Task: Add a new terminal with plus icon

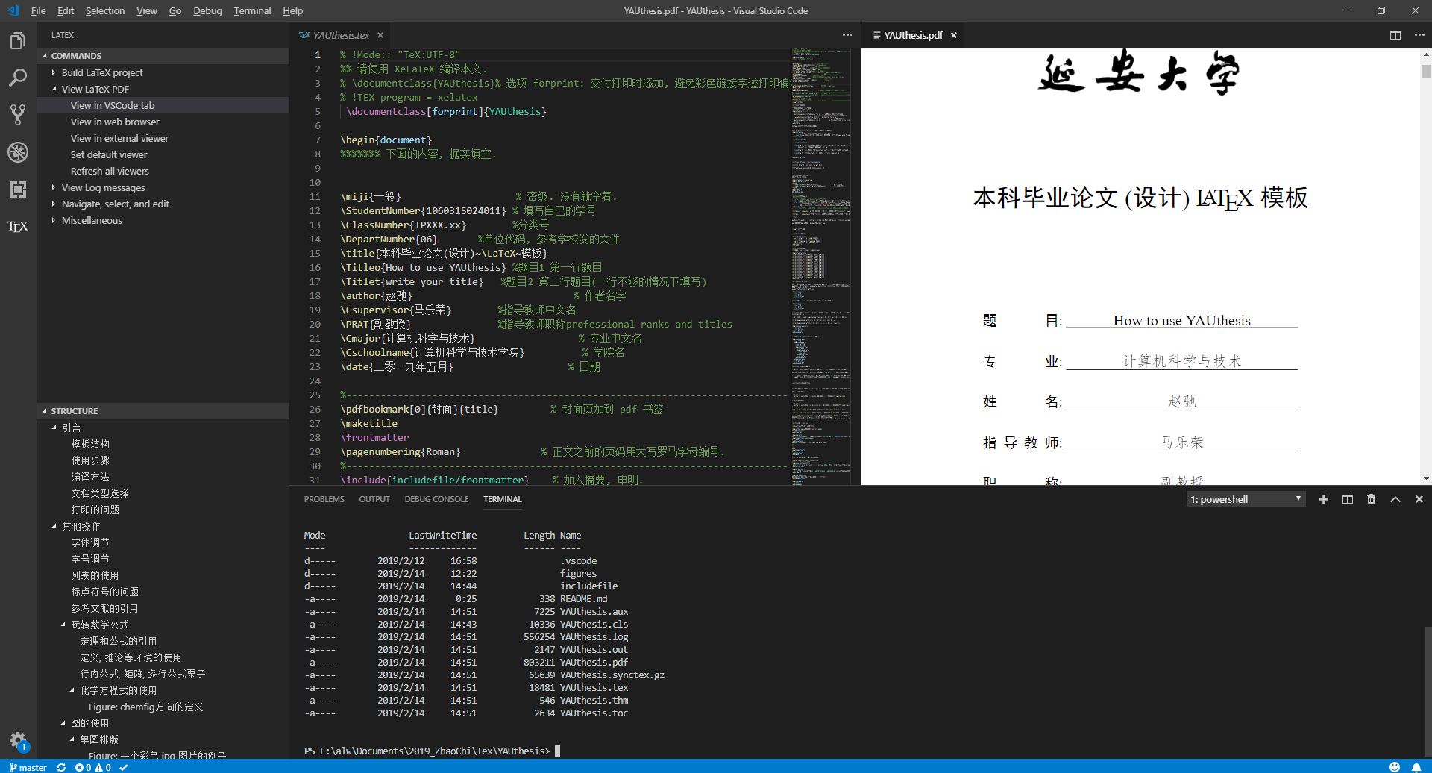Action: (x=1324, y=499)
